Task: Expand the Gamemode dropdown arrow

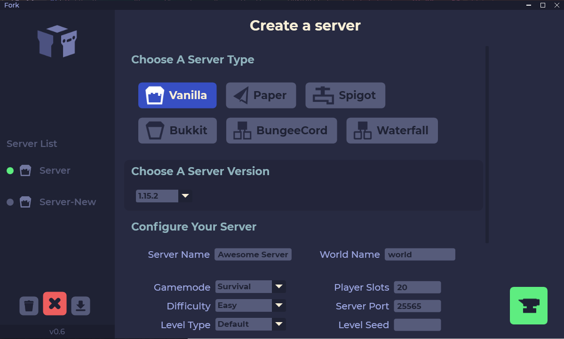Action: point(279,286)
